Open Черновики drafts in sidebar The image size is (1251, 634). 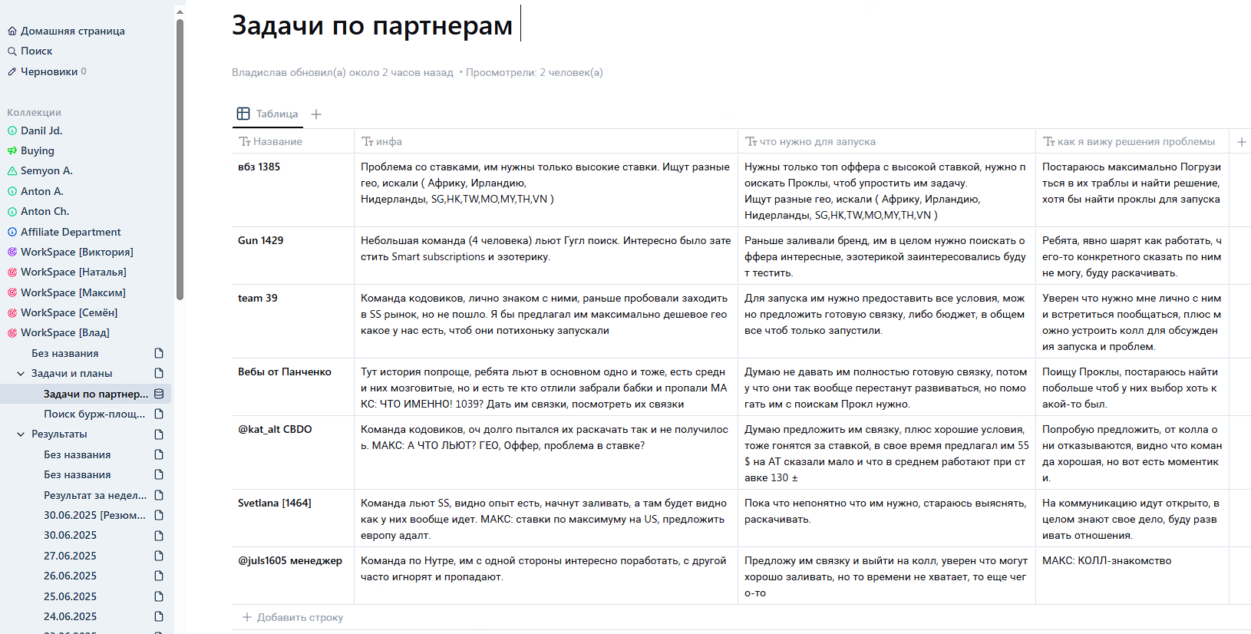[49, 71]
